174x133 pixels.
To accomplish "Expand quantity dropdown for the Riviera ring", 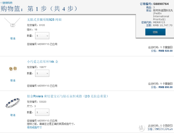I will (x=42, y=112).
